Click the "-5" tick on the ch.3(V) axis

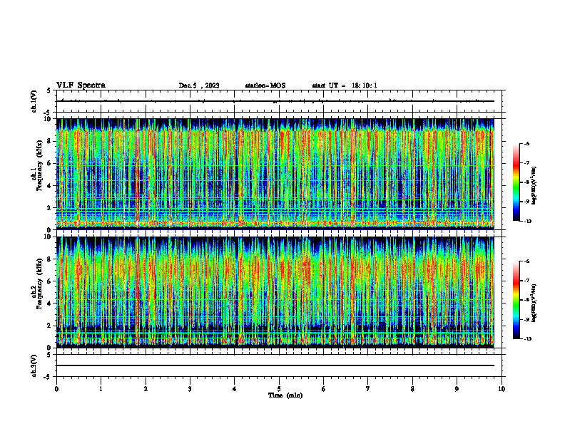pos(48,377)
